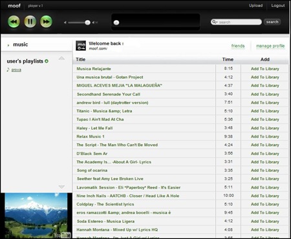Play Haley - Let Me Fall
291x239 pixels.
click(94, 128)
